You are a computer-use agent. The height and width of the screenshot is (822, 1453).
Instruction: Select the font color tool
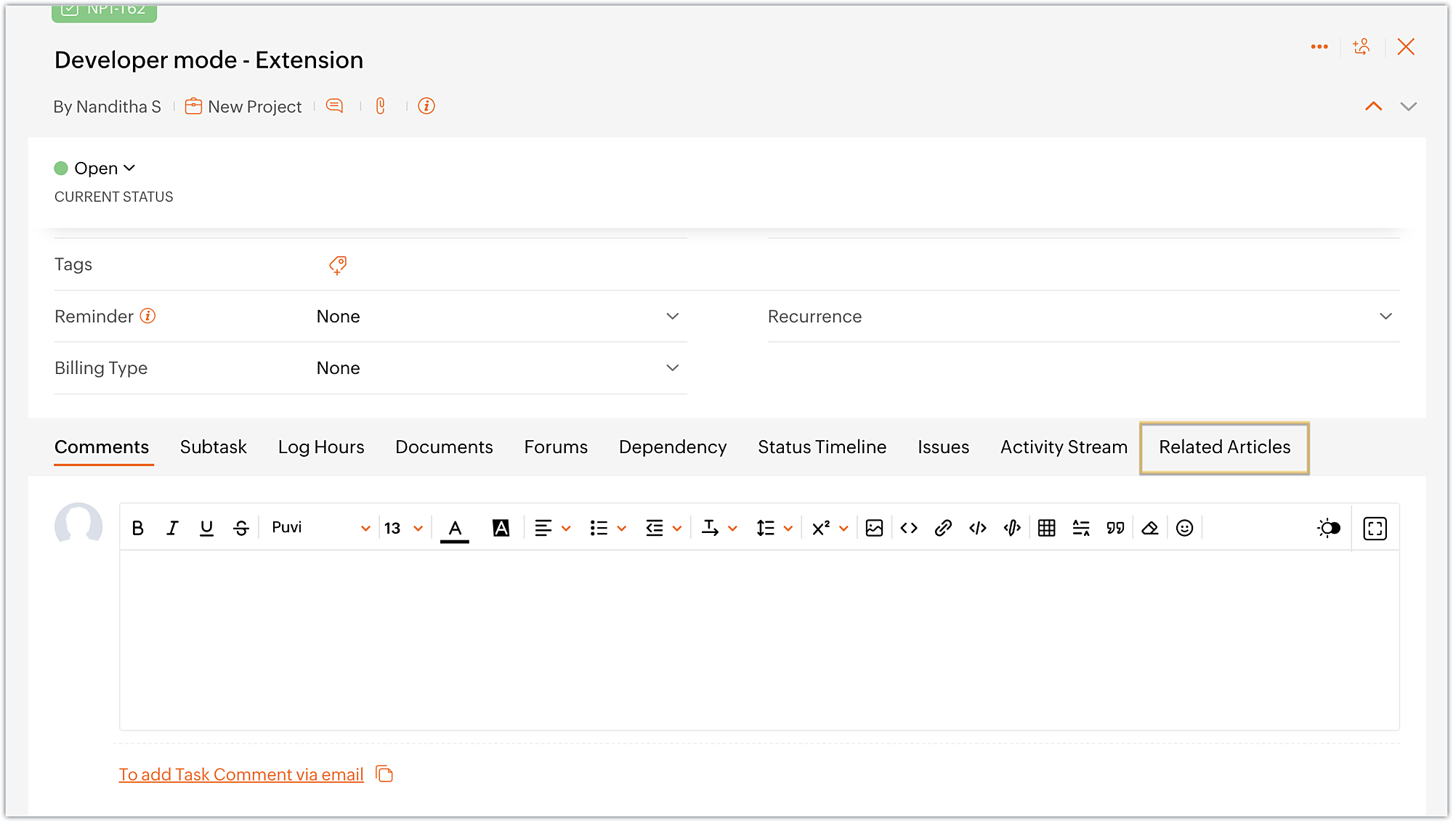tap(455, 528)
